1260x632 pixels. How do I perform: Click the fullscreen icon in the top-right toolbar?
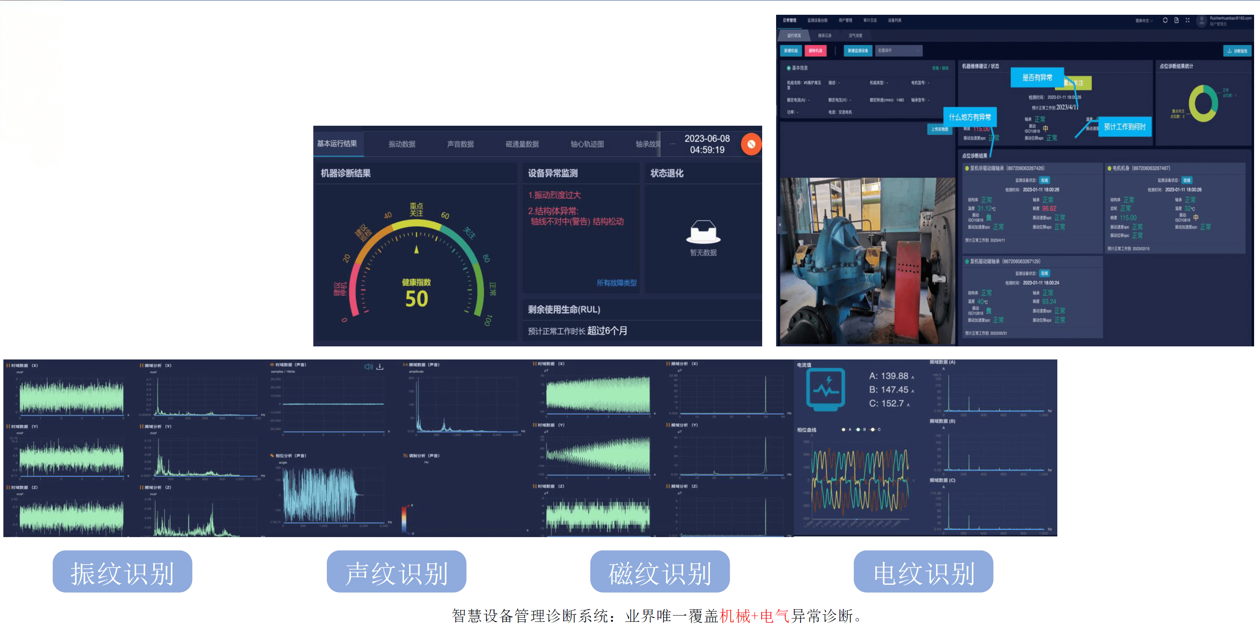pos(1188,21)
